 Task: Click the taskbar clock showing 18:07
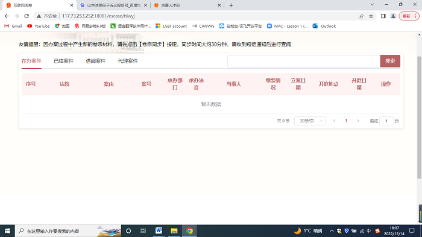[x=394, y=231]
